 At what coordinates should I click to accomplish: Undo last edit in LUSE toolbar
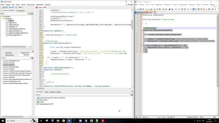(x=10, y=7)
